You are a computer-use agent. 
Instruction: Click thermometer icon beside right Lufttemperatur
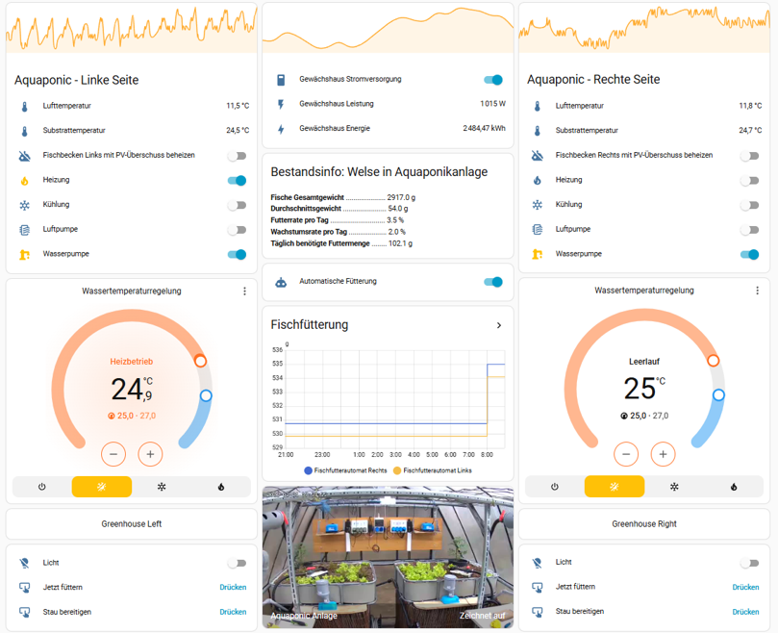537,106
